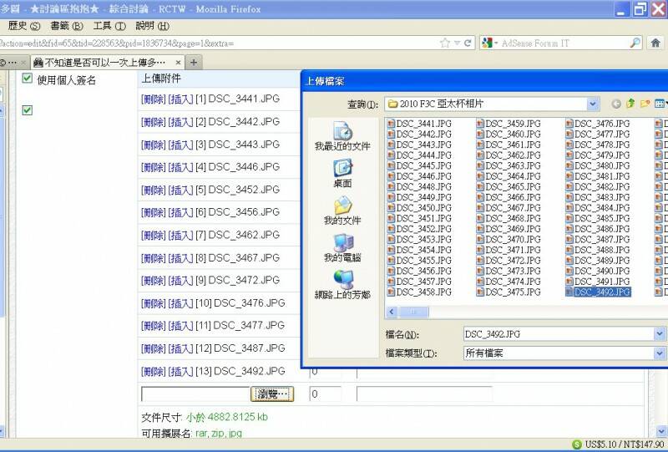The image size is (668, 452).
Task: Open the 工具 menu
Action: pyautogui.click(x=109, y=26)
